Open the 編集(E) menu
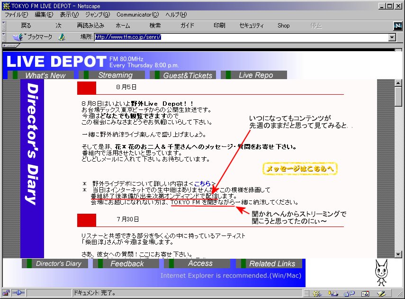Screen dimensions: 405x299 click(x=44, y=15)
